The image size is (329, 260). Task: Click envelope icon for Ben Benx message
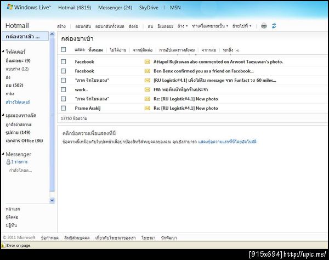coord(148,71)
